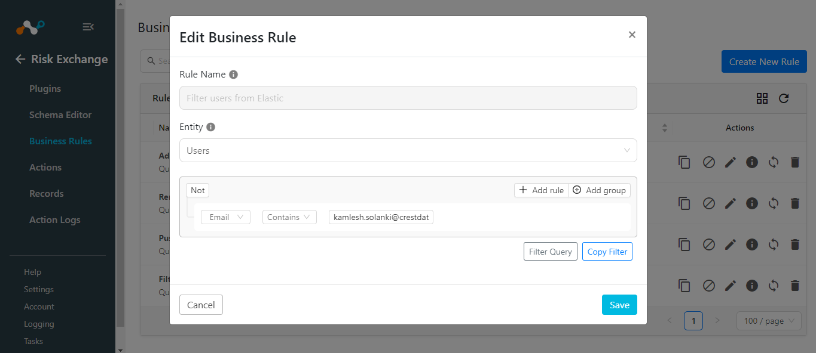Open Account in the sidebar
This screenshot has height=353, width=816.
(x=39, y=306)
